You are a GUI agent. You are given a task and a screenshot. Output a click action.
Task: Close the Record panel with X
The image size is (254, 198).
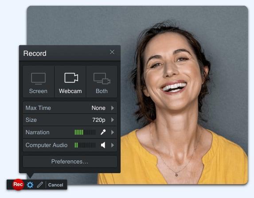(x=112, y=52)
